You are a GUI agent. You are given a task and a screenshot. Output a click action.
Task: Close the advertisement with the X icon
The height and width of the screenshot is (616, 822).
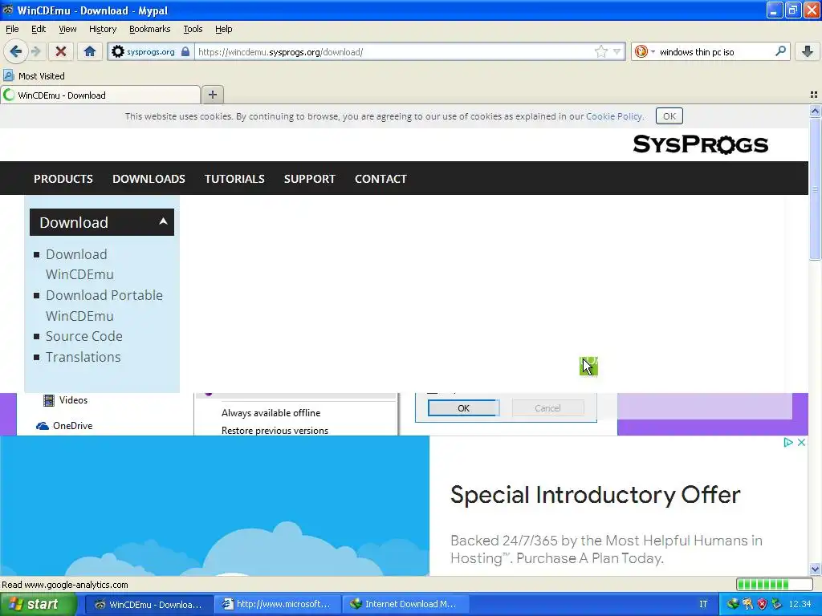click(x=801, y=443)
